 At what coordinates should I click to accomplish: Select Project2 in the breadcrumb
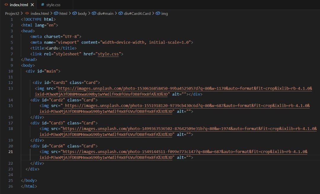(x=12, y=13)
